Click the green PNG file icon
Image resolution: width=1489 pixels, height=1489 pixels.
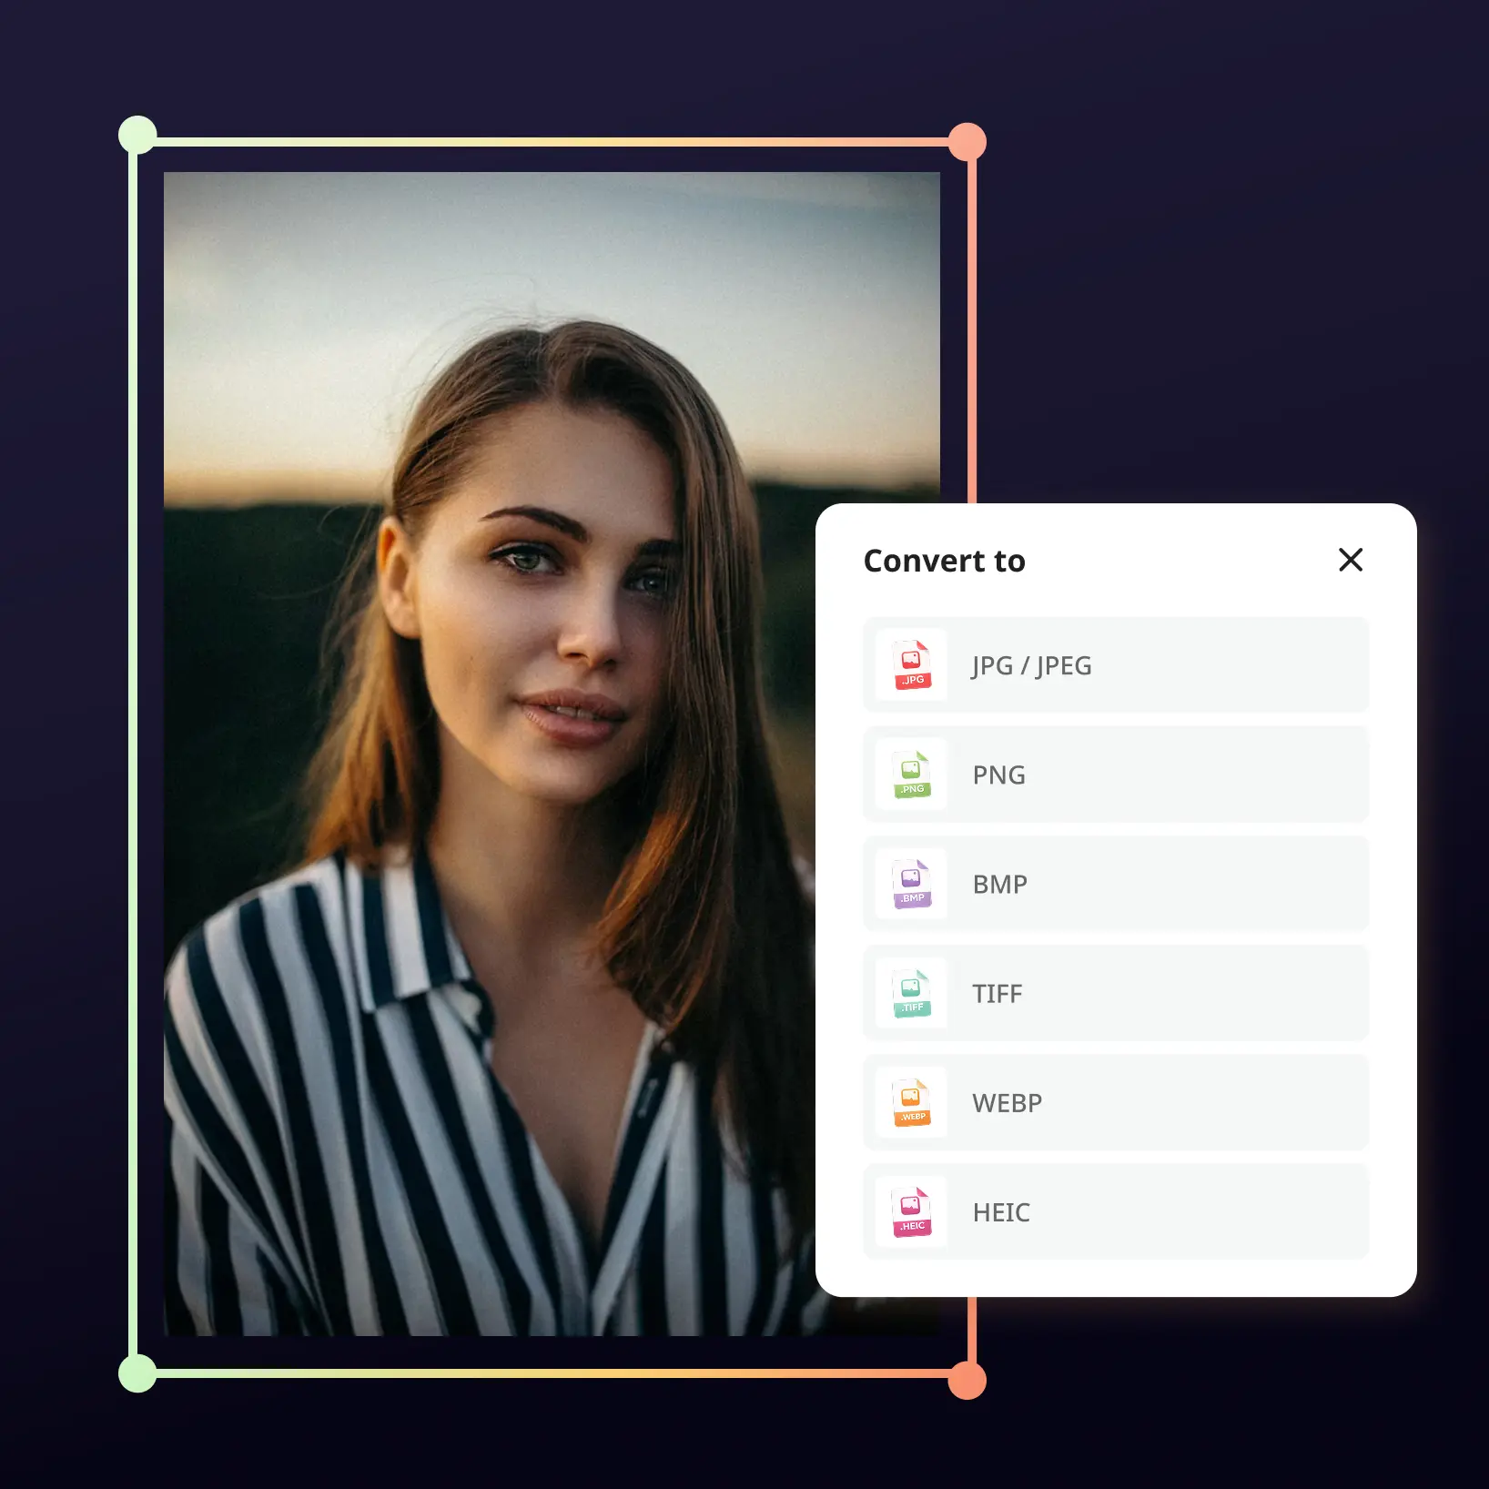pos(912,775)
